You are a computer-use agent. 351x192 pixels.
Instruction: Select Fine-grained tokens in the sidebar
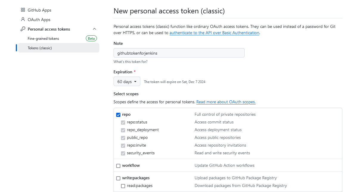43,38
